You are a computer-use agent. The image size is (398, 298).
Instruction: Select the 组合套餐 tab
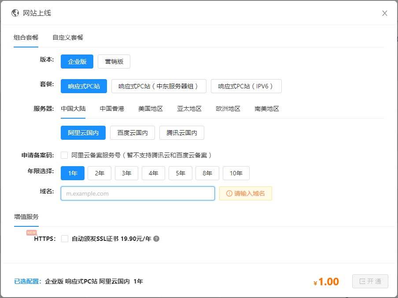(26, 37)
